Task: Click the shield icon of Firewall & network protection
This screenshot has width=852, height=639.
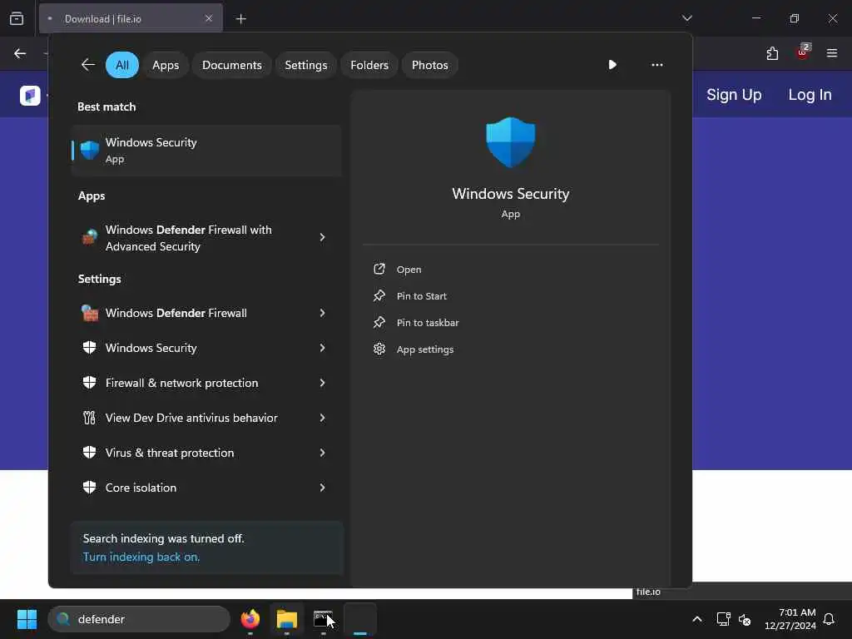Action: pos(90,383)
